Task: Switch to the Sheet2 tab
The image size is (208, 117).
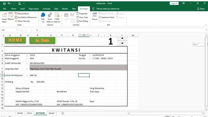Action: pyautogui.click(x=51, y=113)
